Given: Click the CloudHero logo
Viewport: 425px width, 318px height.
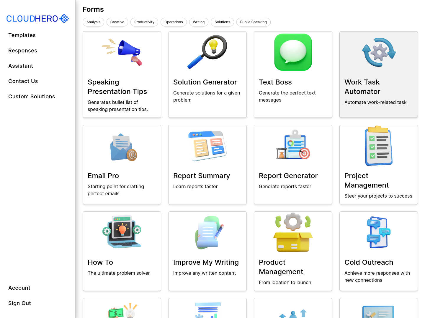Looking at the screenshot, I should coord(37,19).
